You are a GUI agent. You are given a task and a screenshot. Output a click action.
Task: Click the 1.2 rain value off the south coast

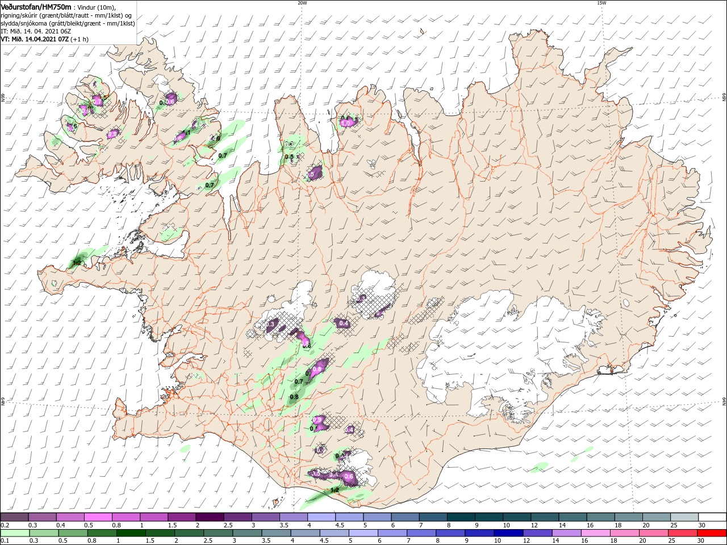(x=335, y=490)
